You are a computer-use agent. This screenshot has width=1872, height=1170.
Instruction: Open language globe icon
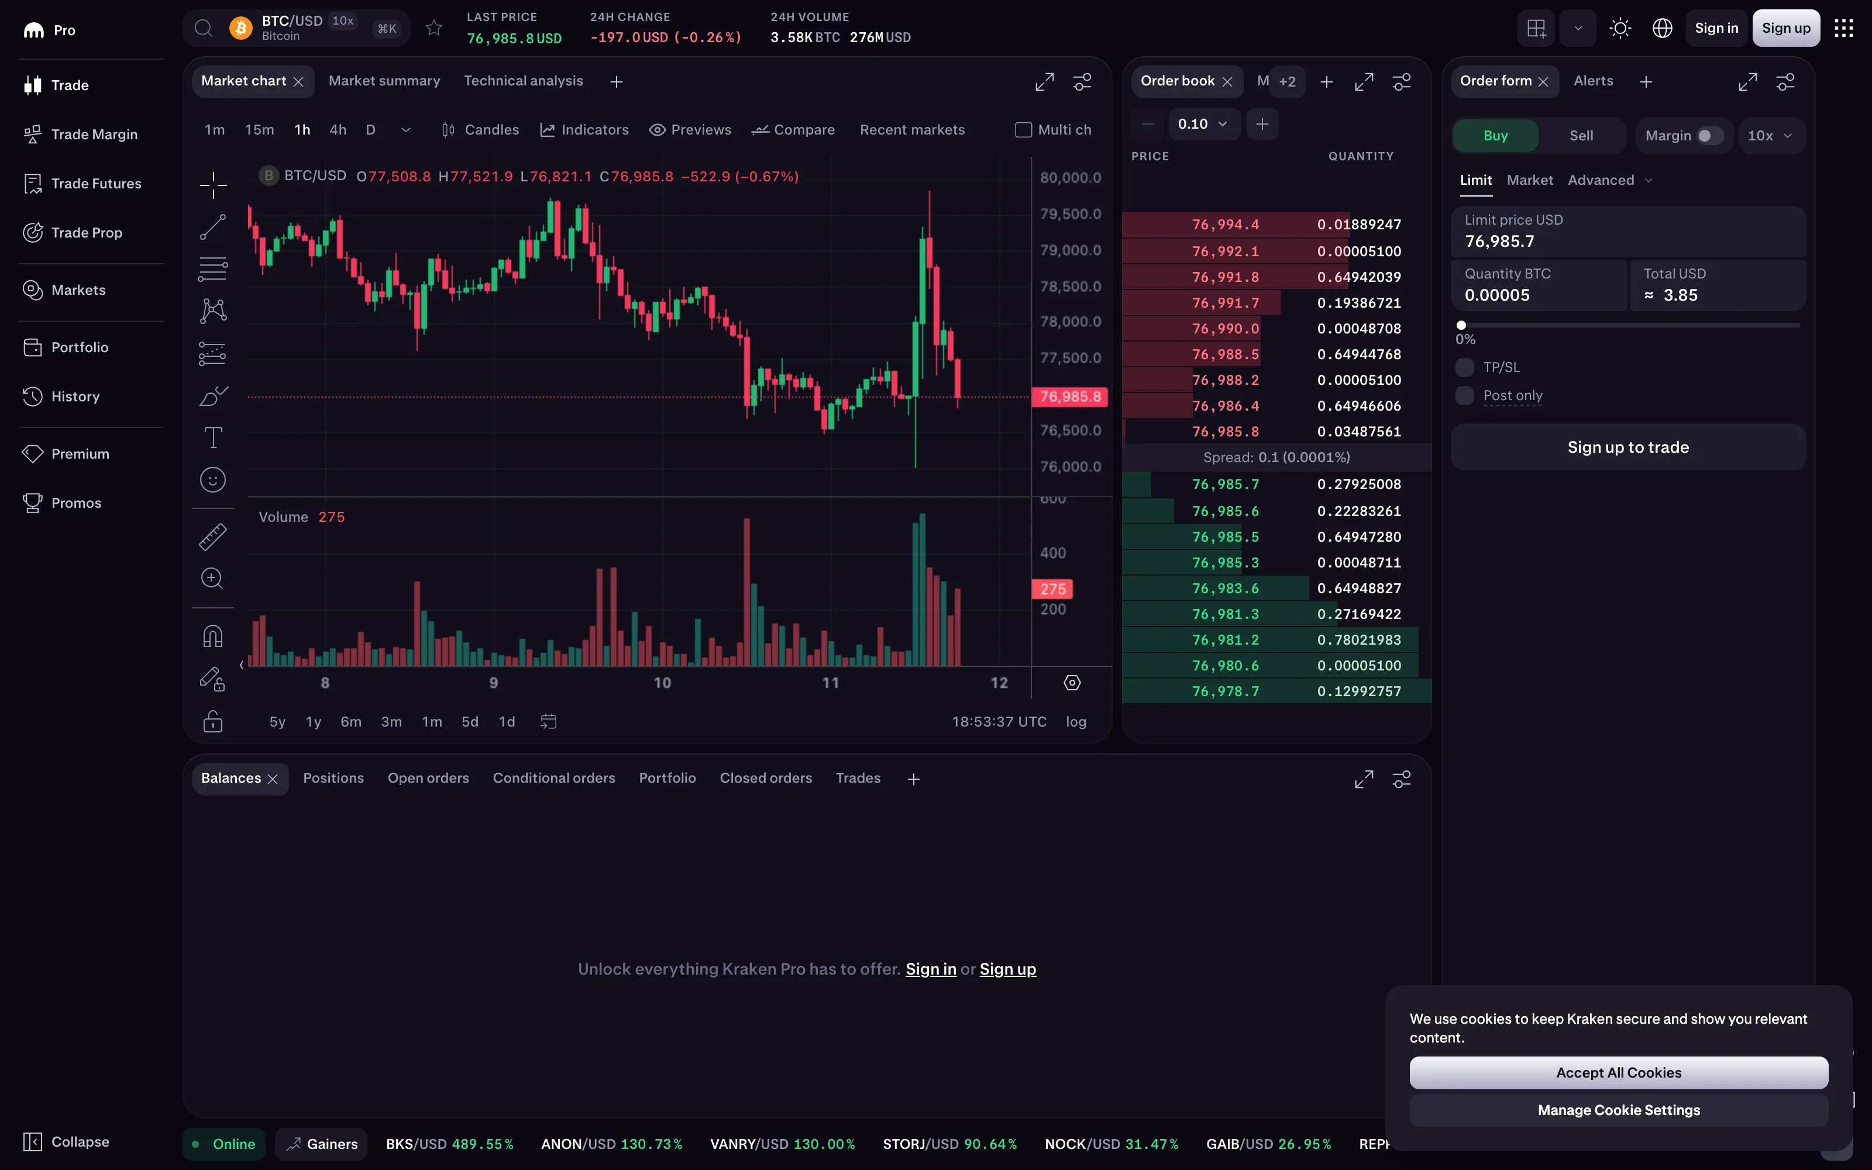(x=1663, y=29)
